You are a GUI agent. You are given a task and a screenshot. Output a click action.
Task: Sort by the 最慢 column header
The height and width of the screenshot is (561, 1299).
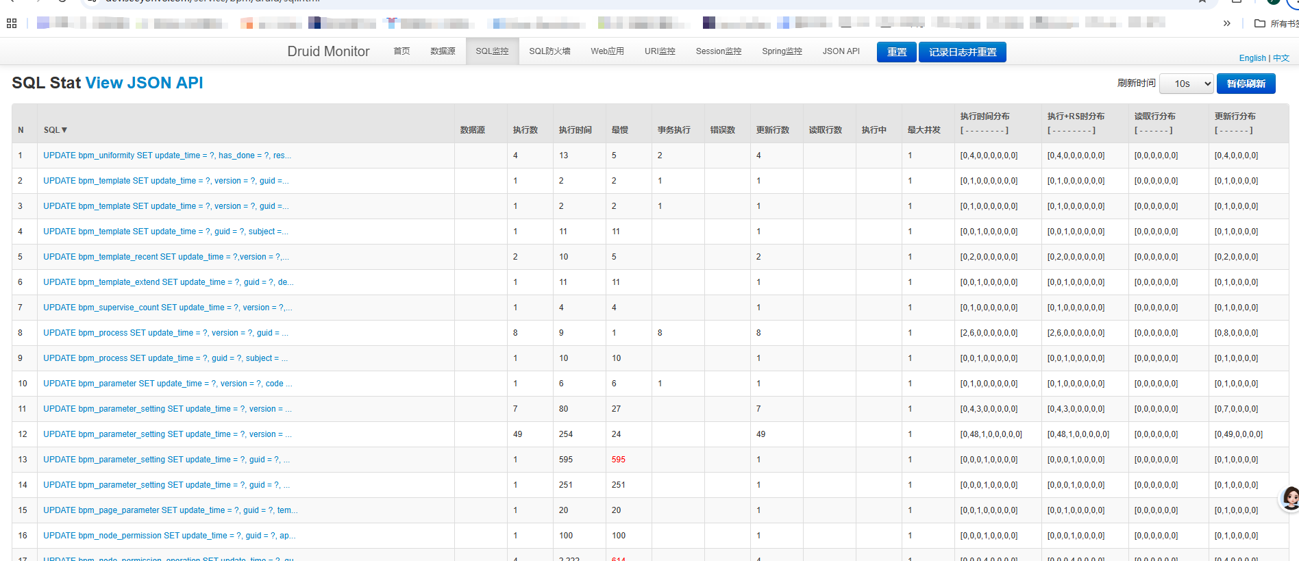point(620,130)
